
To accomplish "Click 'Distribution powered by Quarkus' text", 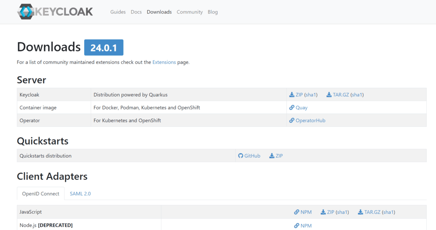I will (x=130, y=95).
